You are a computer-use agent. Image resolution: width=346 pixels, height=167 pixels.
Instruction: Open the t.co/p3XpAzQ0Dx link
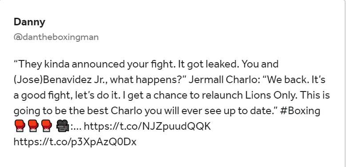[x=75, y=142]
